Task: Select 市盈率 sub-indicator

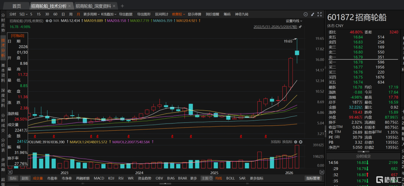Action: pos(52,178)
